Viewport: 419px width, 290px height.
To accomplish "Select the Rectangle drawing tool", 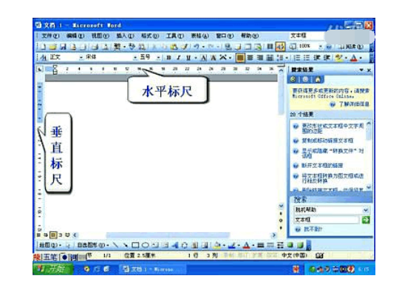I will click(x=135, y=245).
